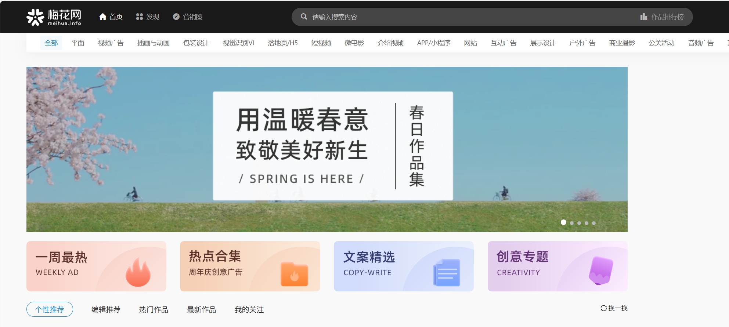
Task: Go to the third carousel dot
Action: click(579, 223)
